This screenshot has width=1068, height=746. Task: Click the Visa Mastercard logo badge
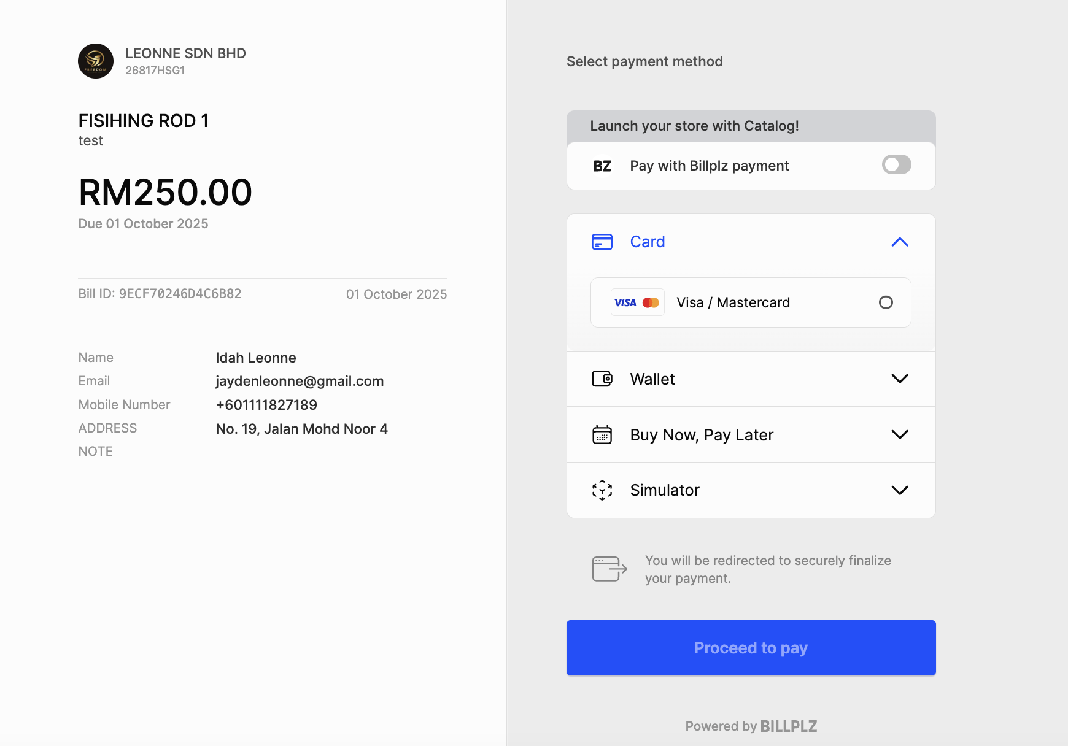pyautogui.click(x=637, y=302)
